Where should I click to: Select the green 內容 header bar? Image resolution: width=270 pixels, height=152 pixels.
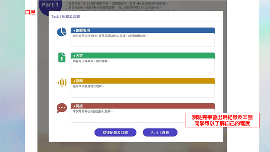(x=143, y=56)
